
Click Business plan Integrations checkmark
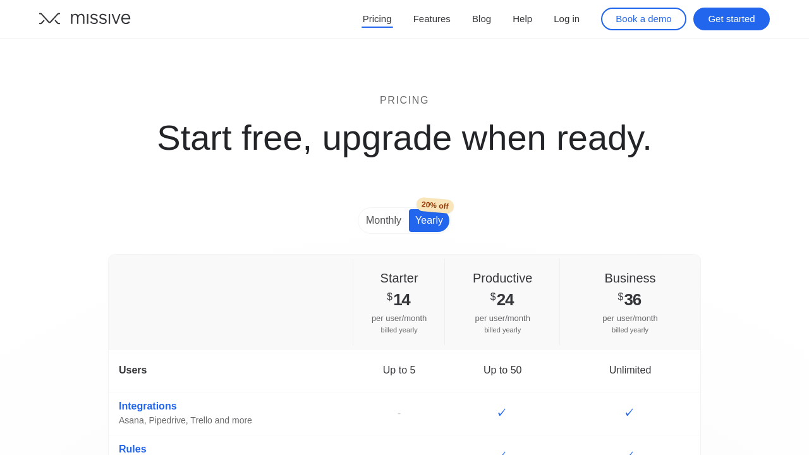(x=630, y=413)
